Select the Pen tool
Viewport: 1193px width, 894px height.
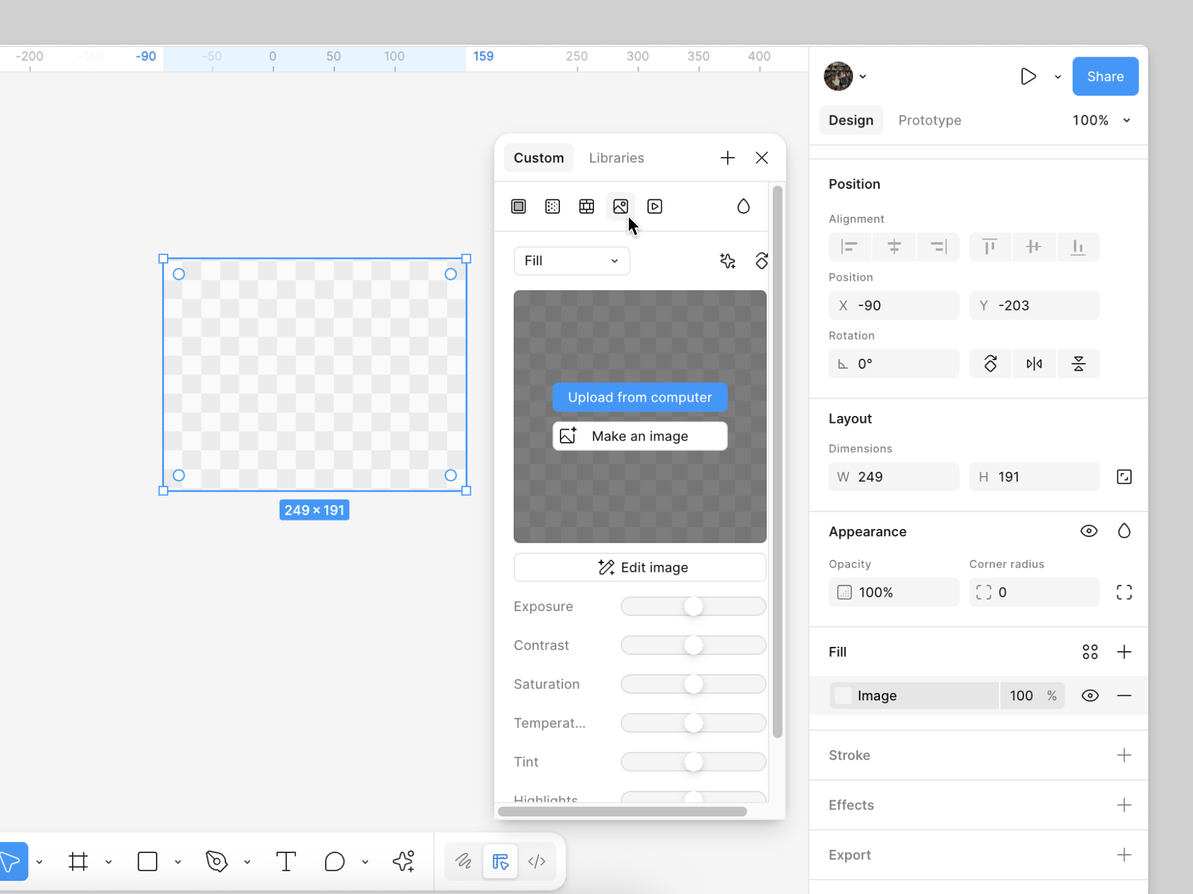point(216,861)
